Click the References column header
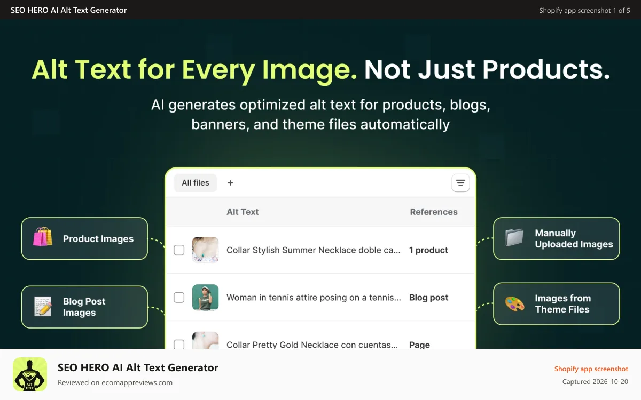641x400 pixels. (434, 212)
